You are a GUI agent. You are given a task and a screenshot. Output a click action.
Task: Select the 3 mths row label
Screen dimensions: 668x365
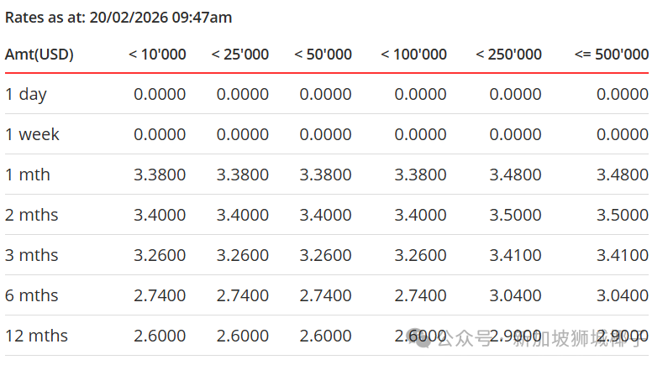(x=32, y=255)
